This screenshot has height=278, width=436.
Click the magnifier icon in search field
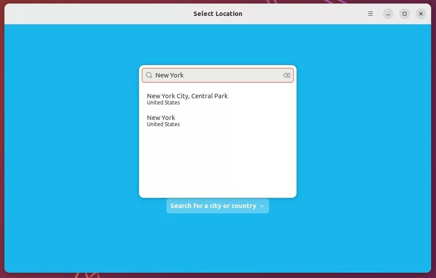149,75
